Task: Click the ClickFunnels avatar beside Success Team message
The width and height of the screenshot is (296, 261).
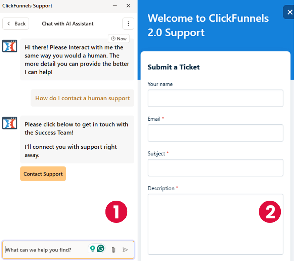Action: [10, 123]
